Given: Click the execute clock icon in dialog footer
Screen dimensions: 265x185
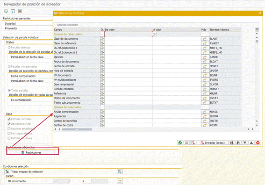Looking at the screenshot, I should coord(186,143).
